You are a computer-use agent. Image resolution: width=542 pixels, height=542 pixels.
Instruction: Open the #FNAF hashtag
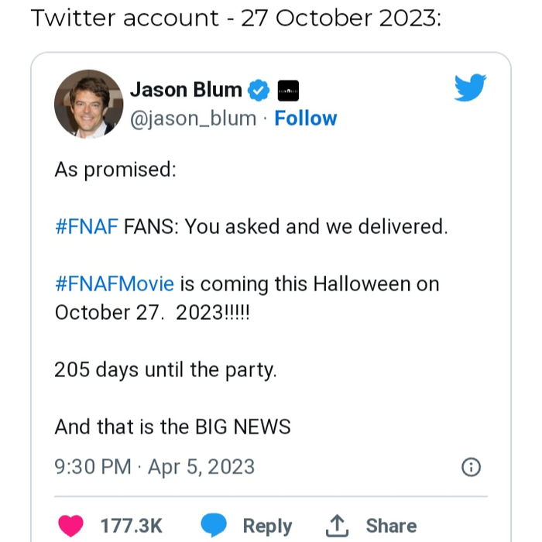pyautogui.click(x=86, y=227)
